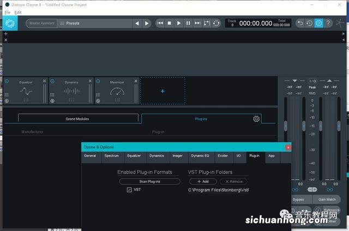The image size is (349, 231).
Task: Open Dynamics module preset list icon
Action: 52,95
